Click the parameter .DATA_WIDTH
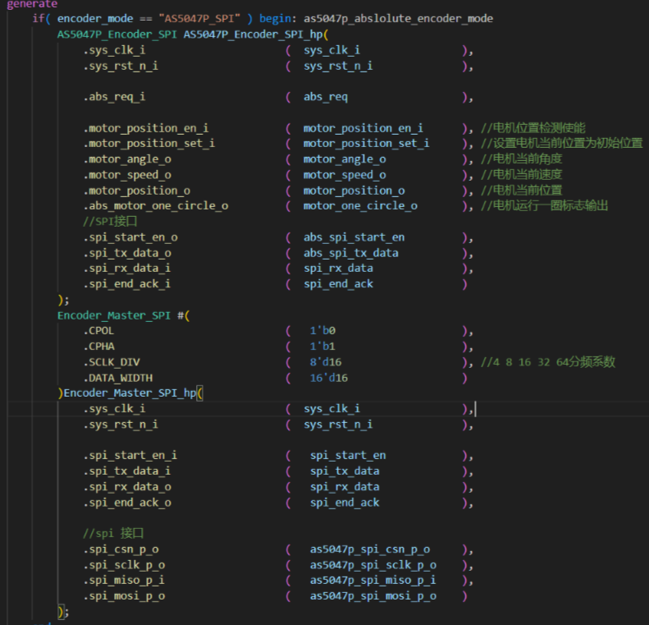Viewport: 649px width, 625px height. coord(117,378)
